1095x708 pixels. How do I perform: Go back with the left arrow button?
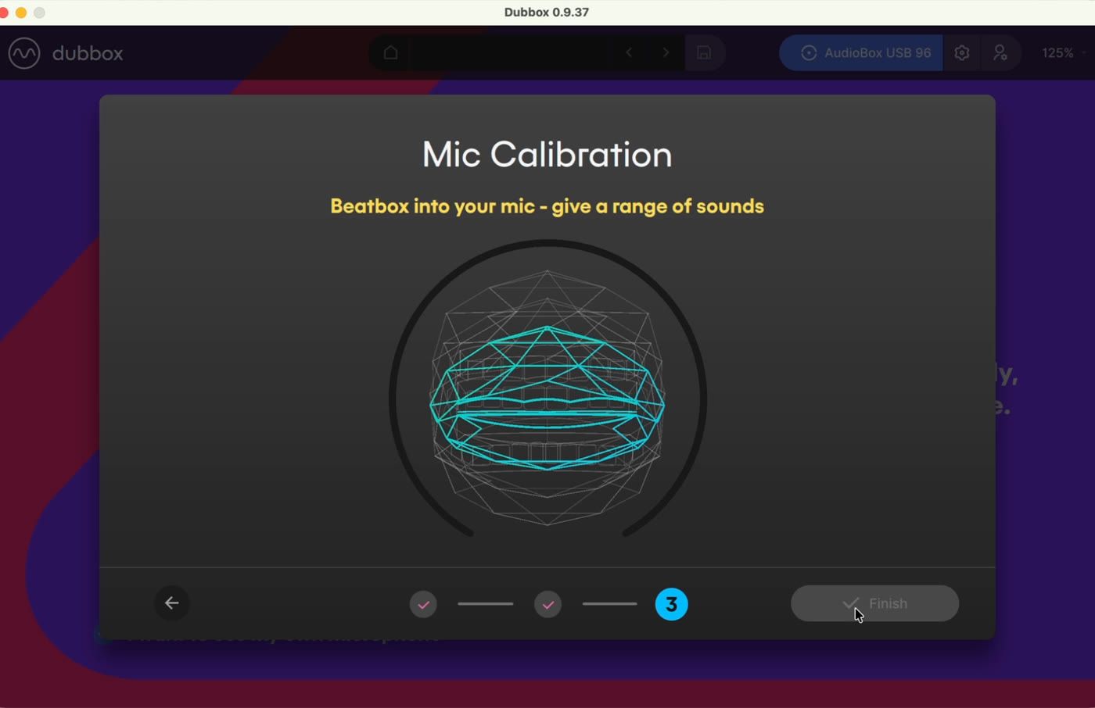tap(172, 603)
